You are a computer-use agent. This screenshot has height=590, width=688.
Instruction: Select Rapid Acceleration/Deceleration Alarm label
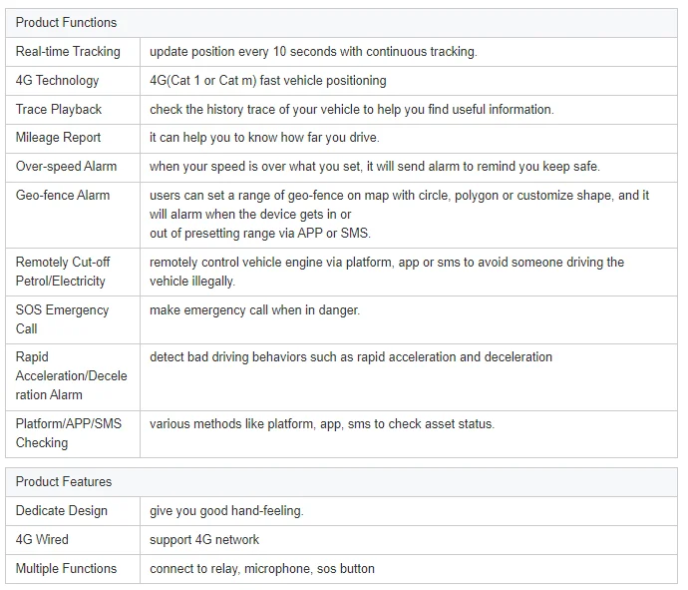(71, 375)
